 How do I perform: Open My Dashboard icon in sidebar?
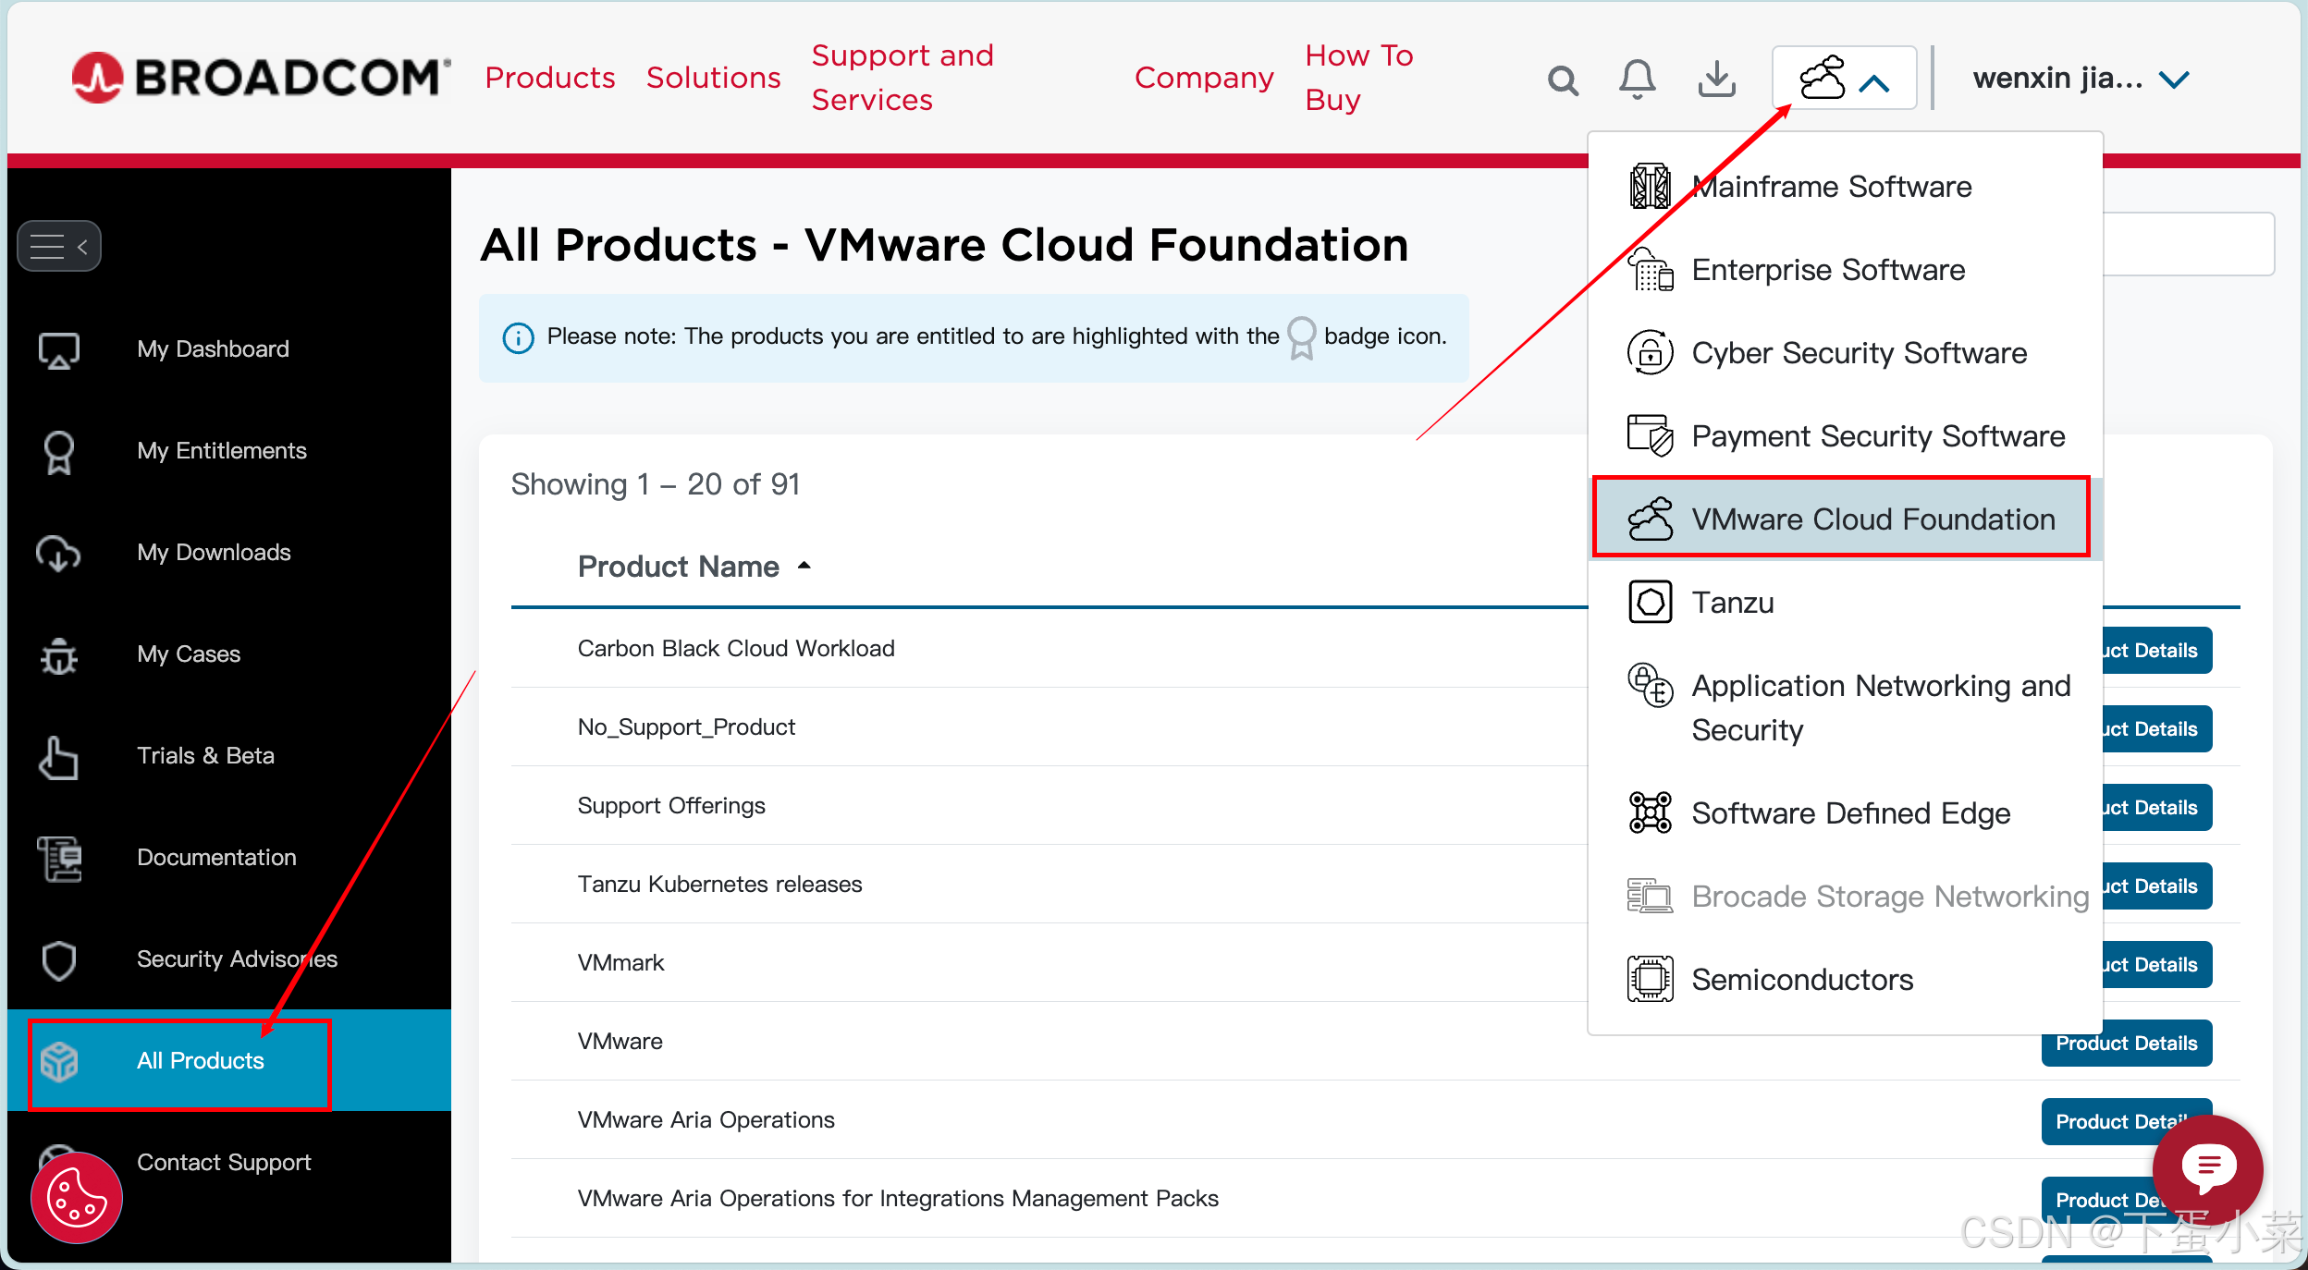pos(59,349)
